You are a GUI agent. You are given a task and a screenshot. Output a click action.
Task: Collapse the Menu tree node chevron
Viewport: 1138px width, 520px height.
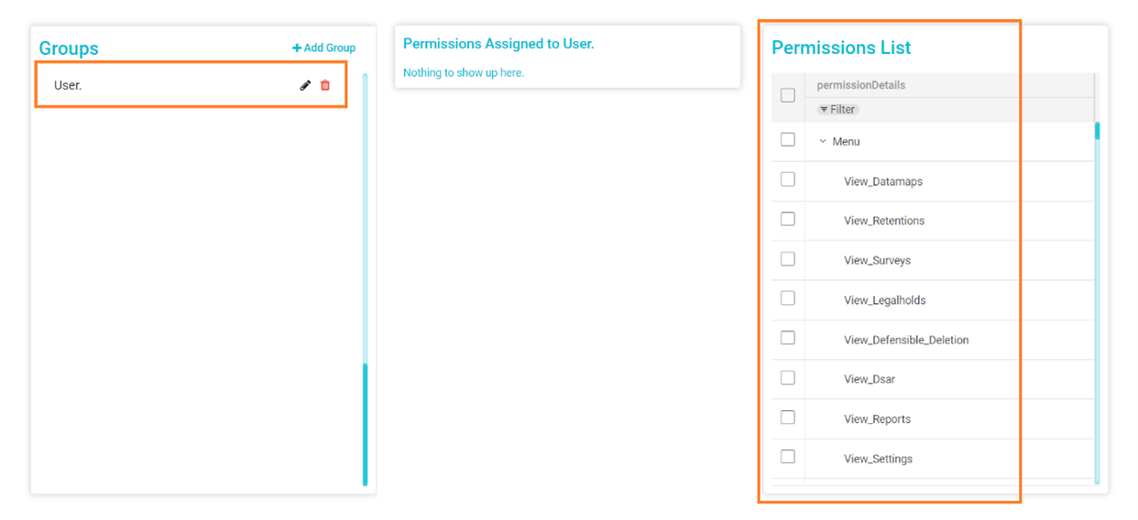point(823,141)
